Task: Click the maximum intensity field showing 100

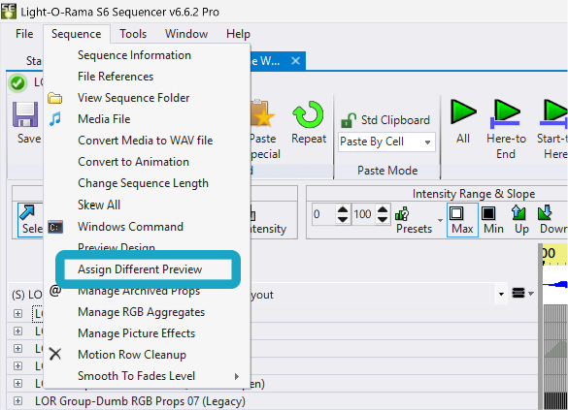Action: 363,214
